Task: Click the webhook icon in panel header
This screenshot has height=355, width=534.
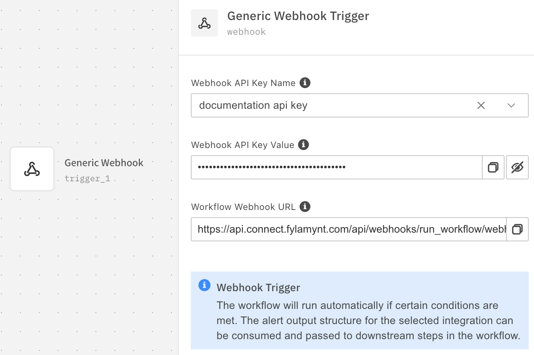Action: click(x=204, y=23)
